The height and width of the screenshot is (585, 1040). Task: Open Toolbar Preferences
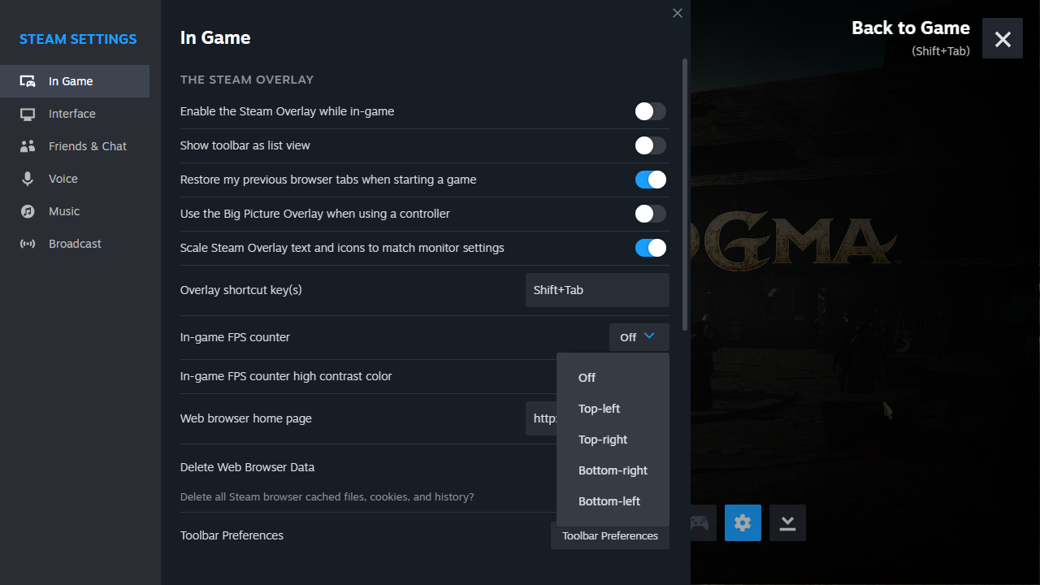(x=609, y=535)
